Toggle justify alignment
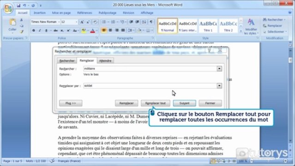The image size is (295, 166). [123, 30]
